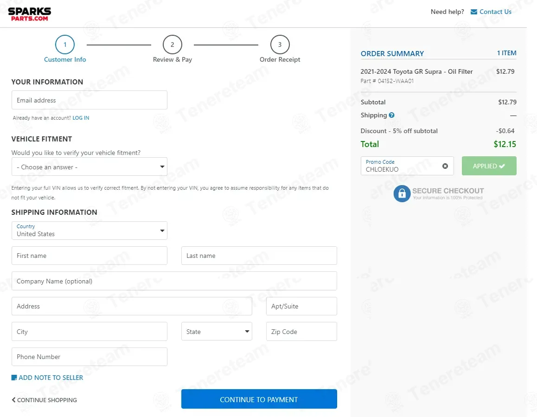This screenshot has width=537, height=417.
Task: Click the Phone Number input field
Action: (x=89, y=357)
